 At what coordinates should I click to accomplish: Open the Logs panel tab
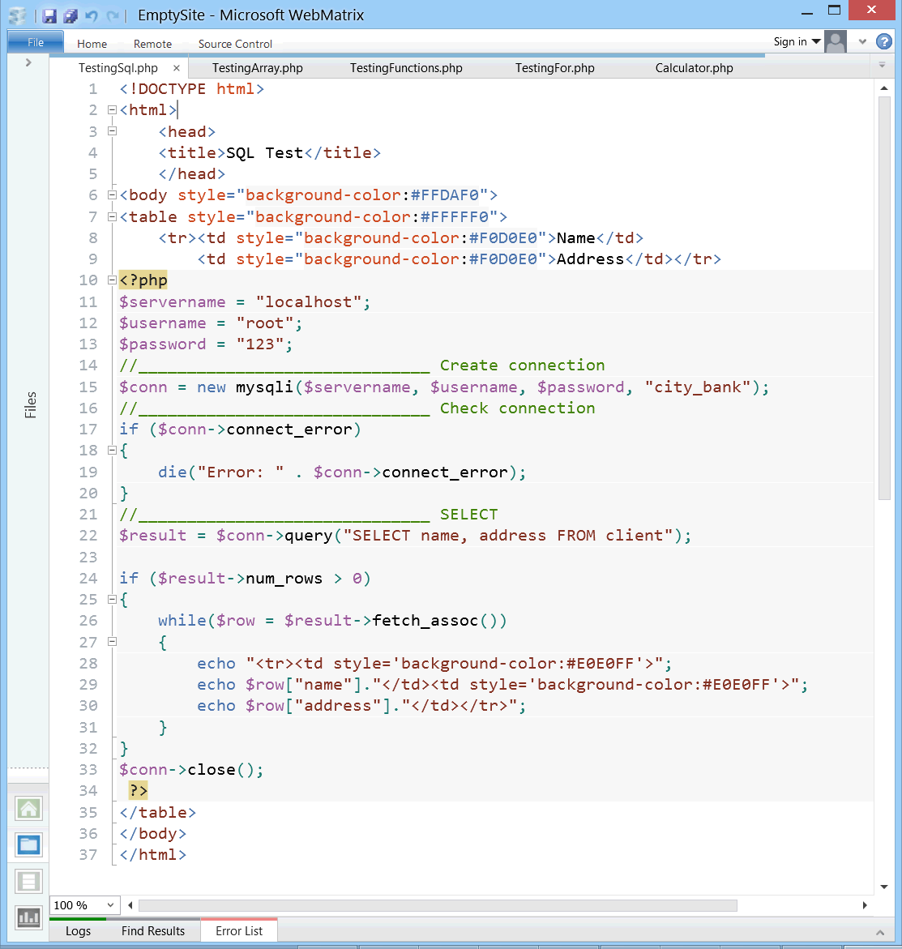(x=78, y=931)
